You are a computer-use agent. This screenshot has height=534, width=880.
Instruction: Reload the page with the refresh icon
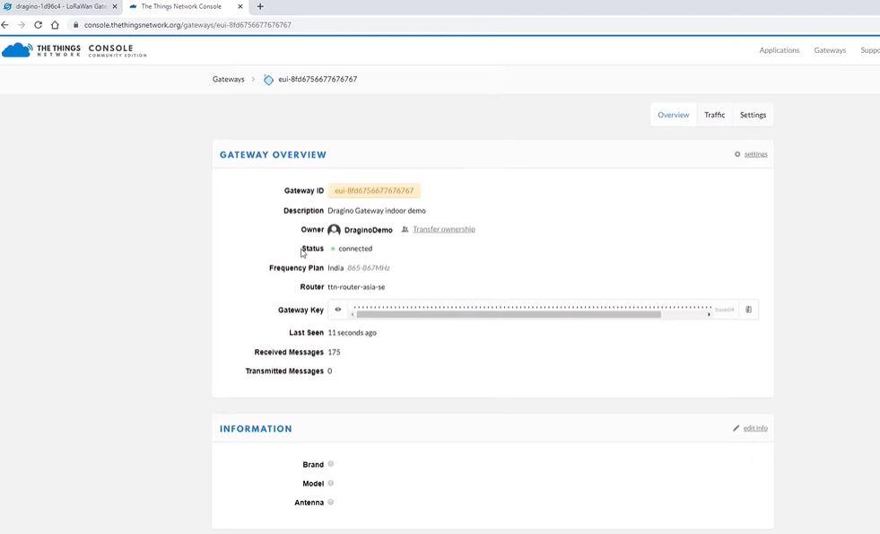[x=39, y=25]
